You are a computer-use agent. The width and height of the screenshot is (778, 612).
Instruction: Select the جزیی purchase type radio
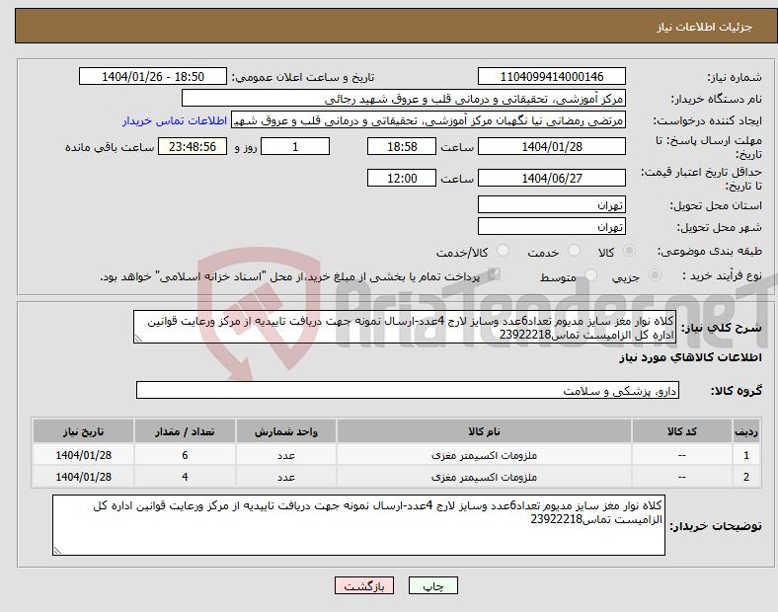pyautogui.click(x=655, y=275)
